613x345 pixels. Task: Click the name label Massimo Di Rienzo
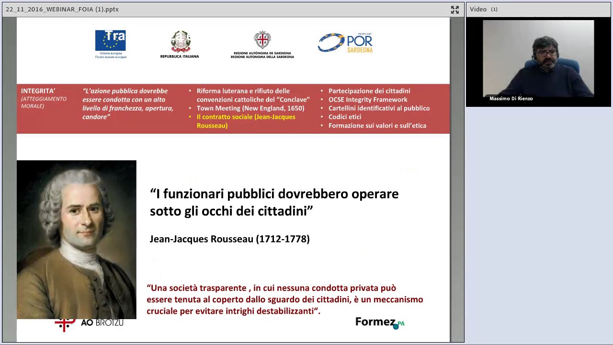(511, 98)
